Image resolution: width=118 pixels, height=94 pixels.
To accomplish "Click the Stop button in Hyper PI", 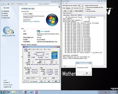I will click(x=71, y=11).
